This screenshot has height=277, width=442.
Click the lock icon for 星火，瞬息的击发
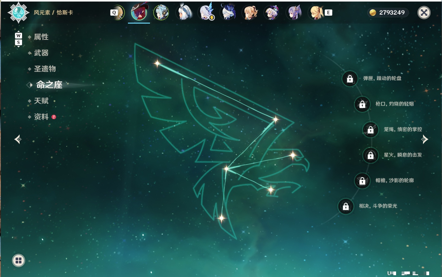[x=371, y=155]
